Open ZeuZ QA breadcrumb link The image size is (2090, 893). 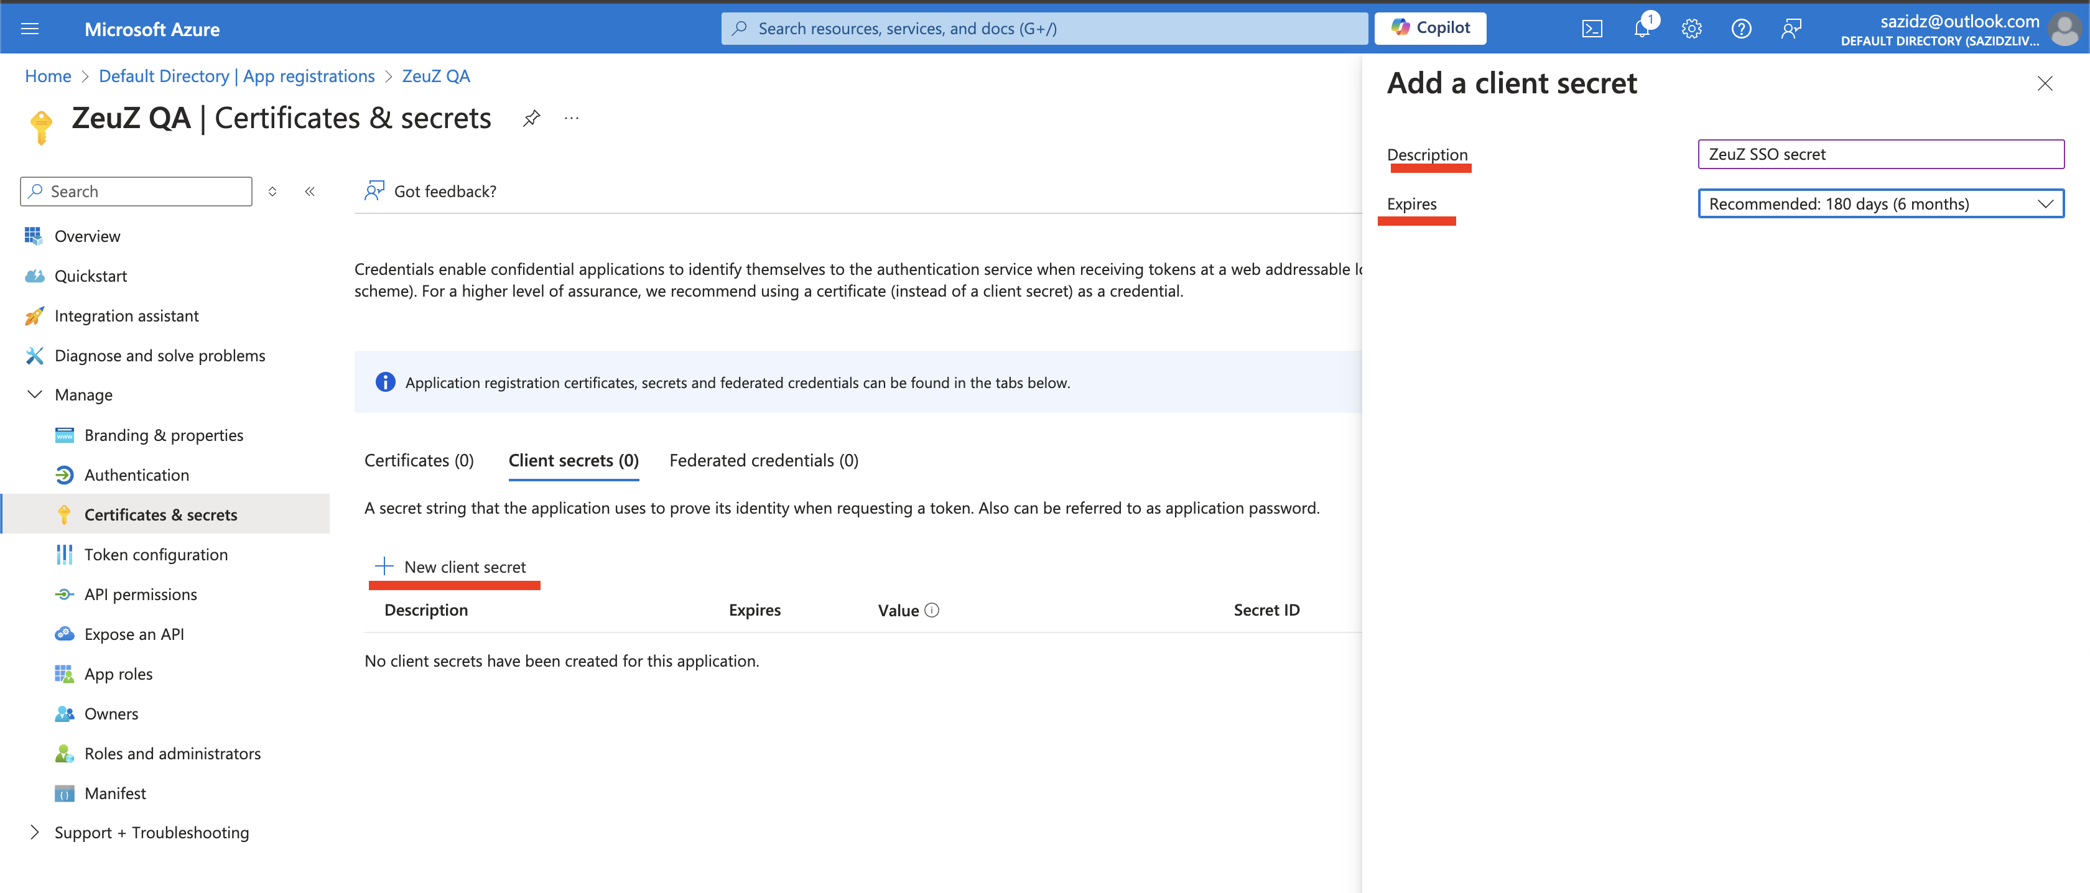click(435, 76)
